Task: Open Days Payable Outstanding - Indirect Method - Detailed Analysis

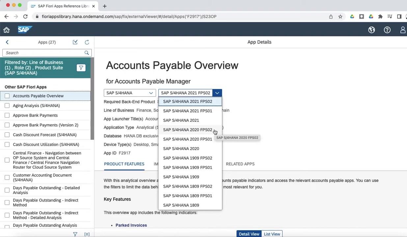Action: pos(45,215)
